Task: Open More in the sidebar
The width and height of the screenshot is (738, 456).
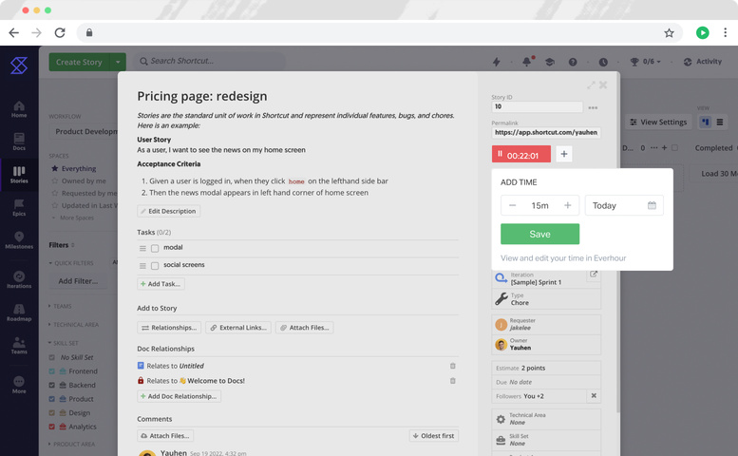Action: (x=19, y=385)
